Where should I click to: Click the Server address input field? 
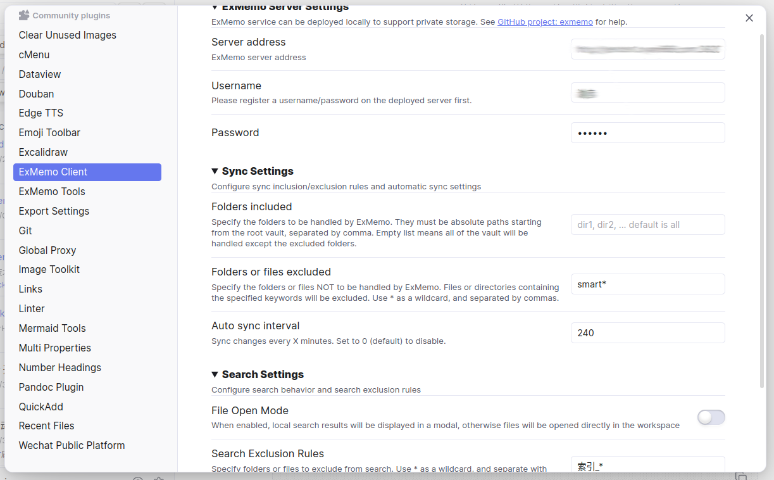pos(648,49)
